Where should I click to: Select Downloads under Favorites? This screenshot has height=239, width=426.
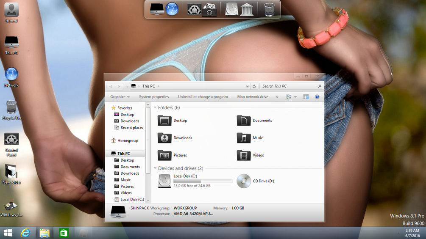point(127,121)
